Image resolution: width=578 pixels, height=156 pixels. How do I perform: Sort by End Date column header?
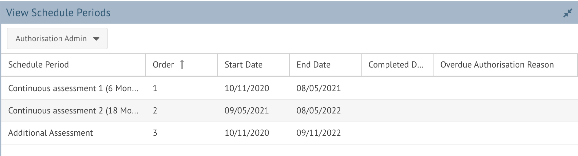[325, 65]
